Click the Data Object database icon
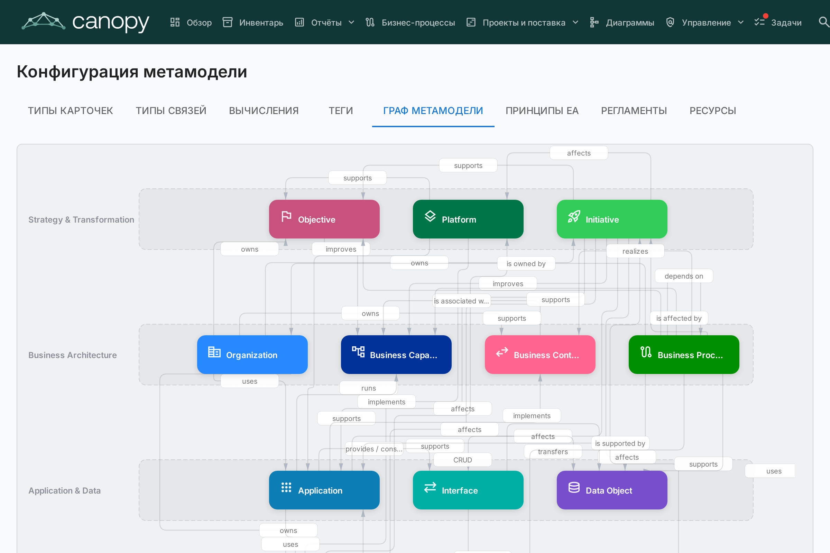830x553 pixels. coord(574,487)
